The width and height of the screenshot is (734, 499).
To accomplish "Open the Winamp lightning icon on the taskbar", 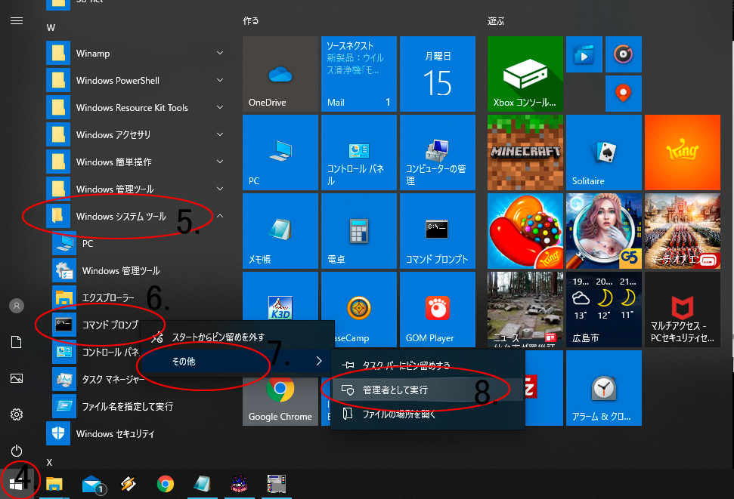I will (x=129, y=484).
